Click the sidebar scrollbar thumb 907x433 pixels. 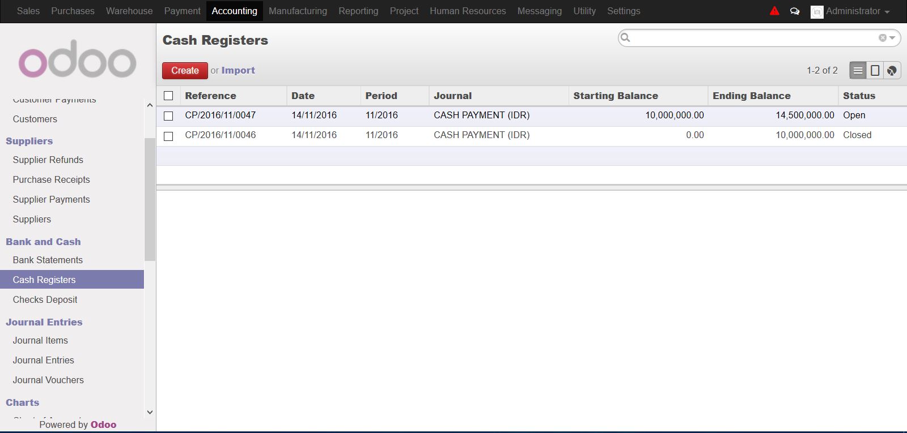150,199
